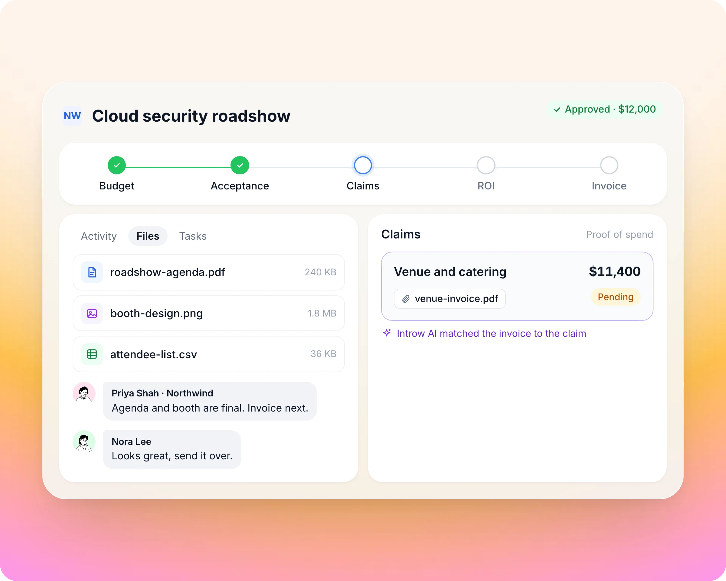Viewport: 726px width, 581px height.
Task: Click the checkmark icon in the Approved badge
Action: 557,110
